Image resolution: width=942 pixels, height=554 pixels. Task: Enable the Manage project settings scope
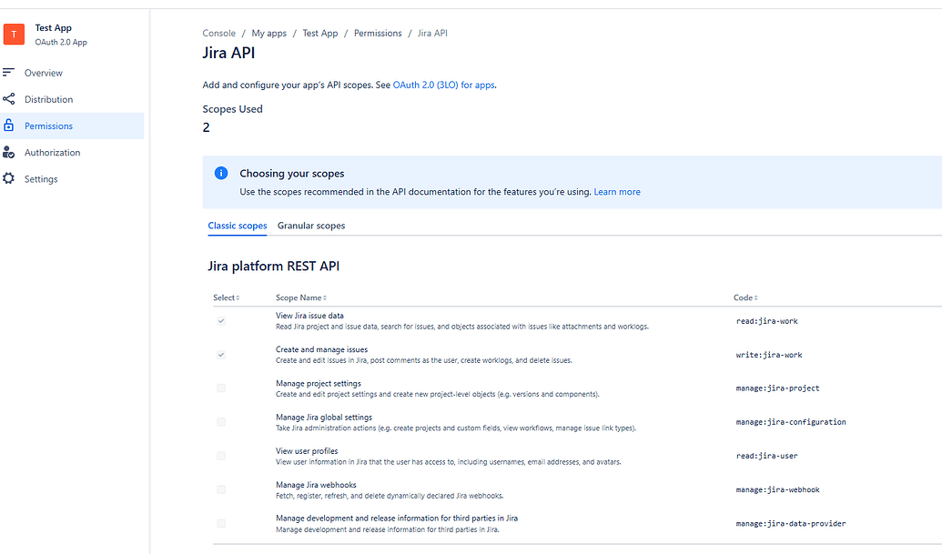tap(220, 388)
